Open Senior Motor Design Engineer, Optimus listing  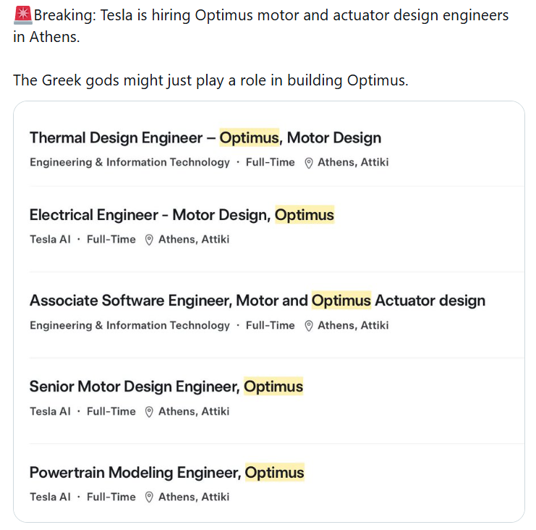166,387
